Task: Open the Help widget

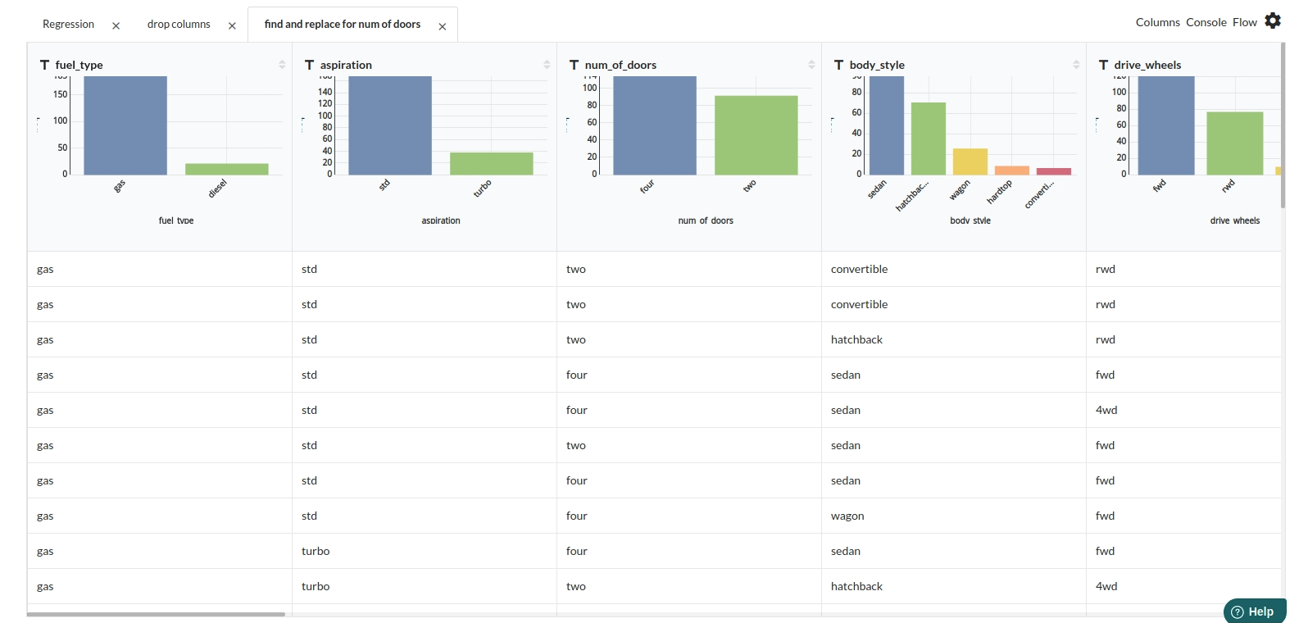Action: point(1255,612)
